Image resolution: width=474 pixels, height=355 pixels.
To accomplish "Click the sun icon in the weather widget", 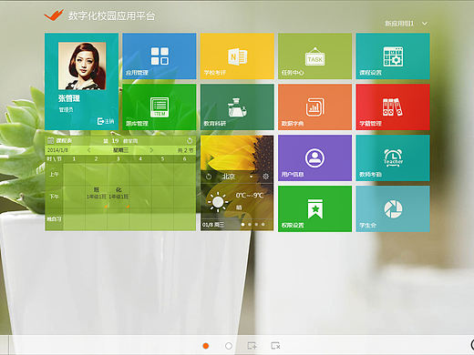I will click(x=218, y=202).
